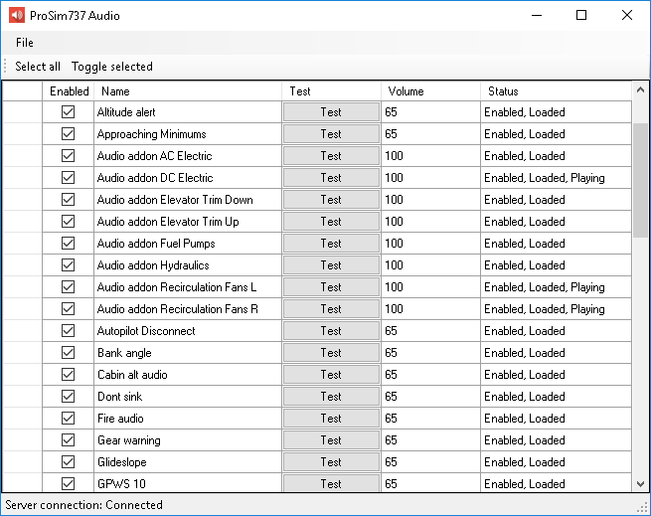Uncheck Audio addon Recirculation Fans R checkbox
The width and height of the screenshot is (651, 516).
tap(69, 308)
